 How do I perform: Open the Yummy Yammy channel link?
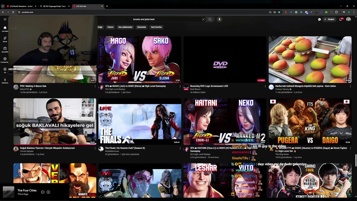pyautogui.click(x=282, y=89)
